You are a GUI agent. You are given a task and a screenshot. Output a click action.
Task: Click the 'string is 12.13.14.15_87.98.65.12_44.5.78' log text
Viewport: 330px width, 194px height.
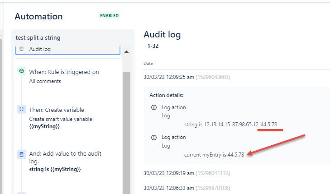tap(231, 125)
